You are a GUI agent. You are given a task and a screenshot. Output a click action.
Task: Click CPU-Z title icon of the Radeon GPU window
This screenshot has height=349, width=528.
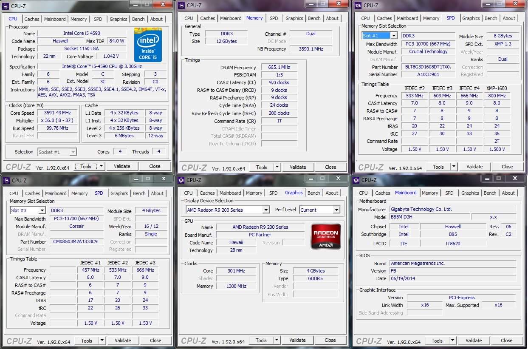(x=181, y=180)
